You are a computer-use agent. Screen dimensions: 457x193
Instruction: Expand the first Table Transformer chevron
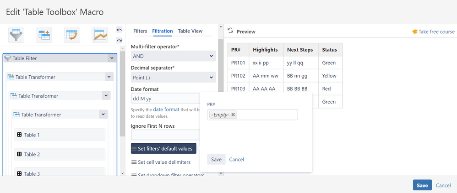click(109, 77)
